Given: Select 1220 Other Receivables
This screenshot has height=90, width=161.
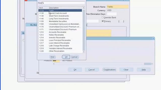Looking at the screenshot, I should point(60,51).
